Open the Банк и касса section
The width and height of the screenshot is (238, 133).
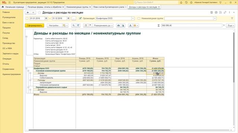point(8,23)
